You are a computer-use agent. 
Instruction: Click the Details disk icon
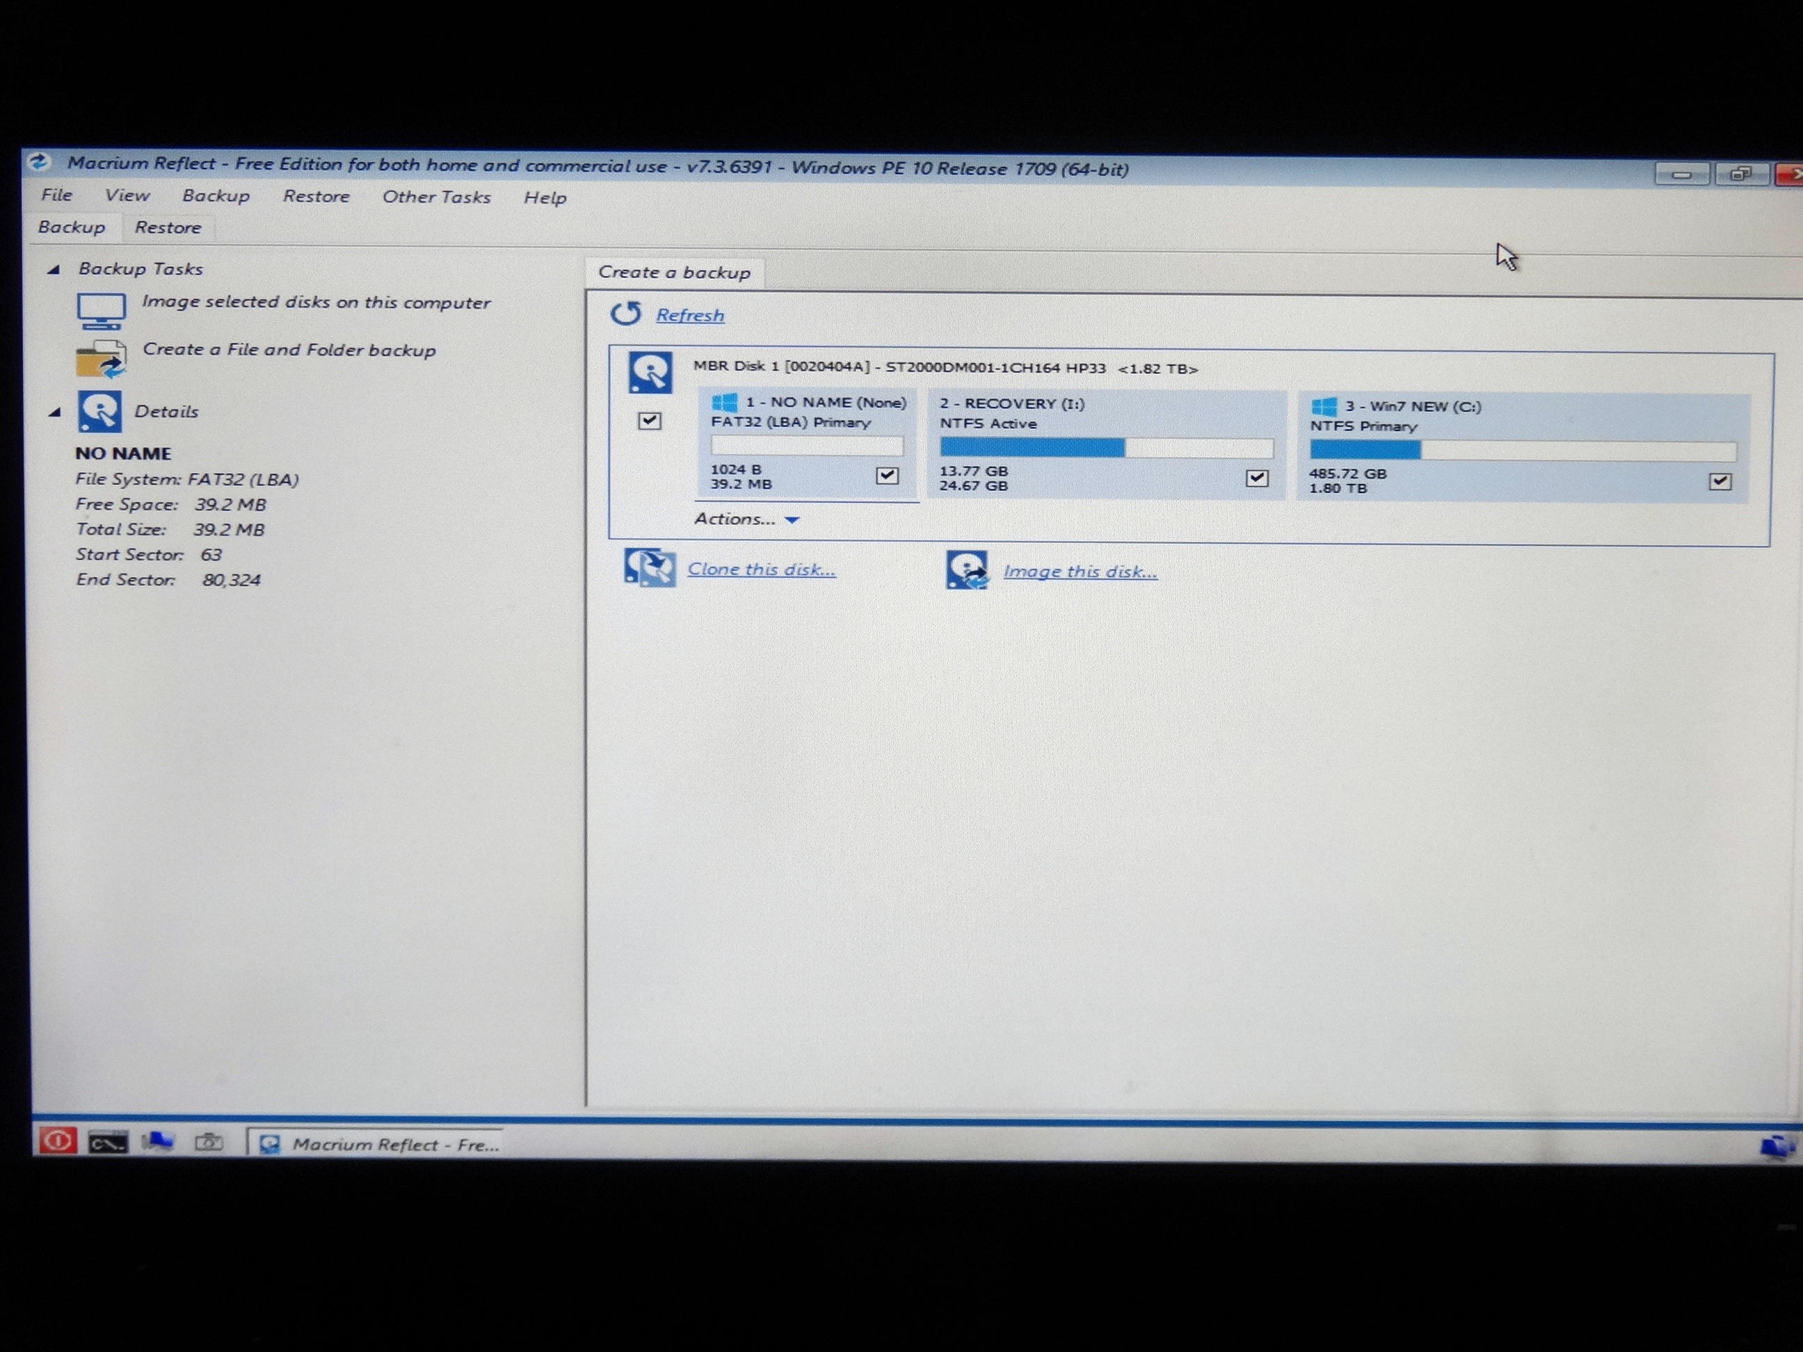99,411
